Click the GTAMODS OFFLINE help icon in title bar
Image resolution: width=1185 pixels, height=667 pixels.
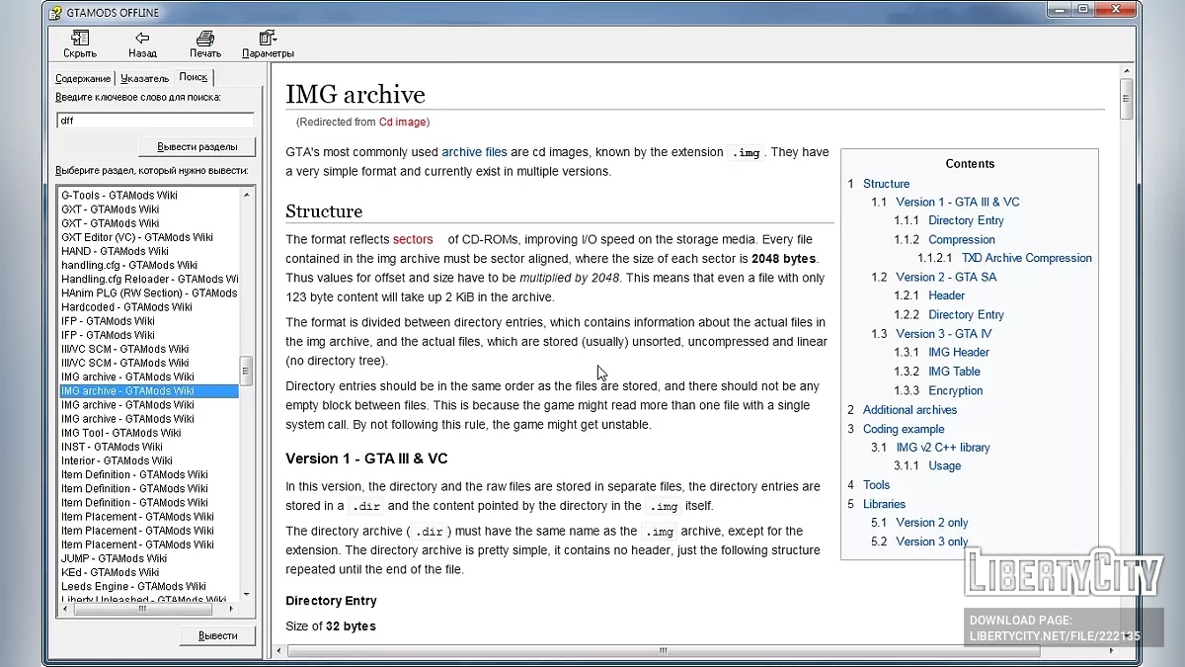pos(56,13)
